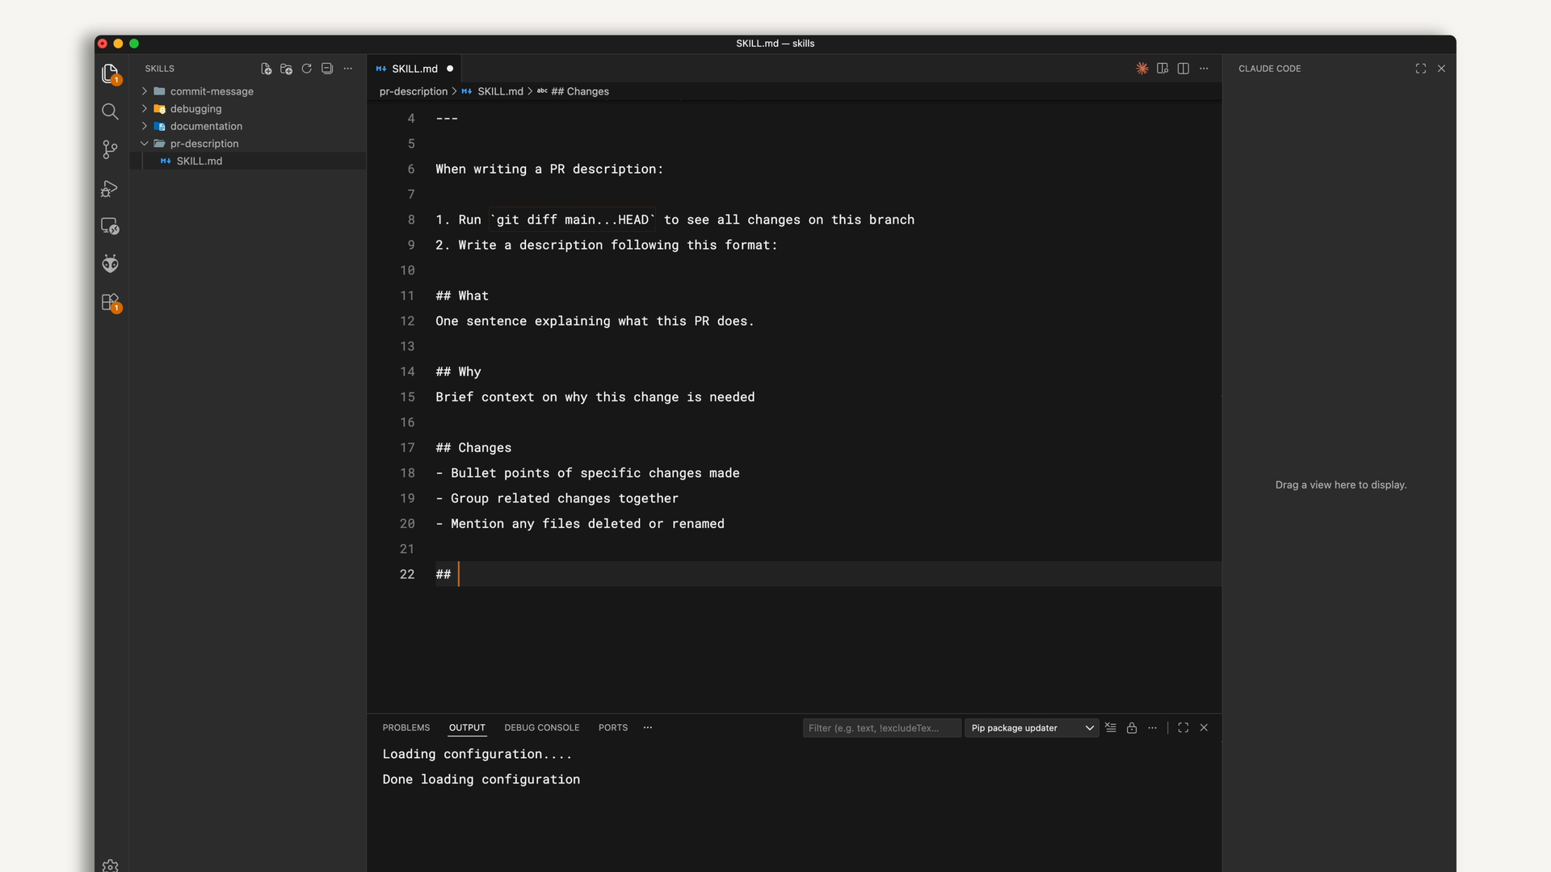Click New File icon in Skills explorer
The image size is (1551, 872).
266,69
